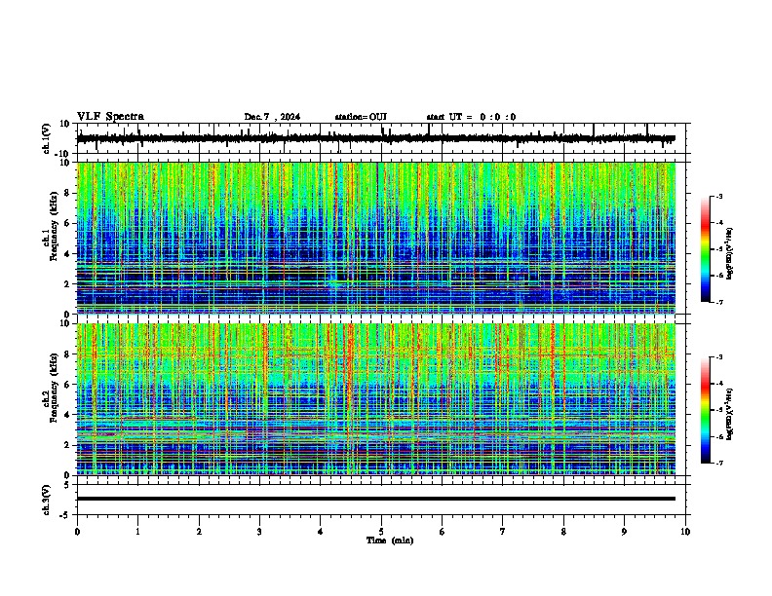Click the "7" tick on the Time axis

pyautogui.click(x=503, y=532)
